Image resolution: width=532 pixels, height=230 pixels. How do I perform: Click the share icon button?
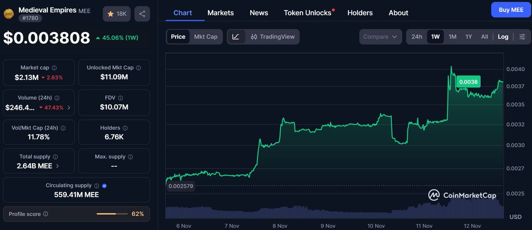pyautogui.click(x=142, y=14)
